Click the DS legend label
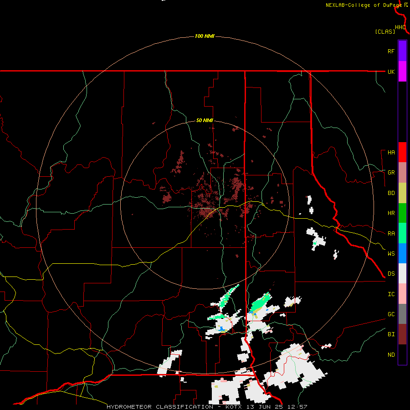 pyautogui.click(x=391, y=273)
